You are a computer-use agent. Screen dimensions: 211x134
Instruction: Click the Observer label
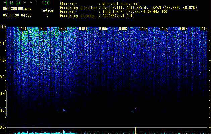[x=68, y=4]
